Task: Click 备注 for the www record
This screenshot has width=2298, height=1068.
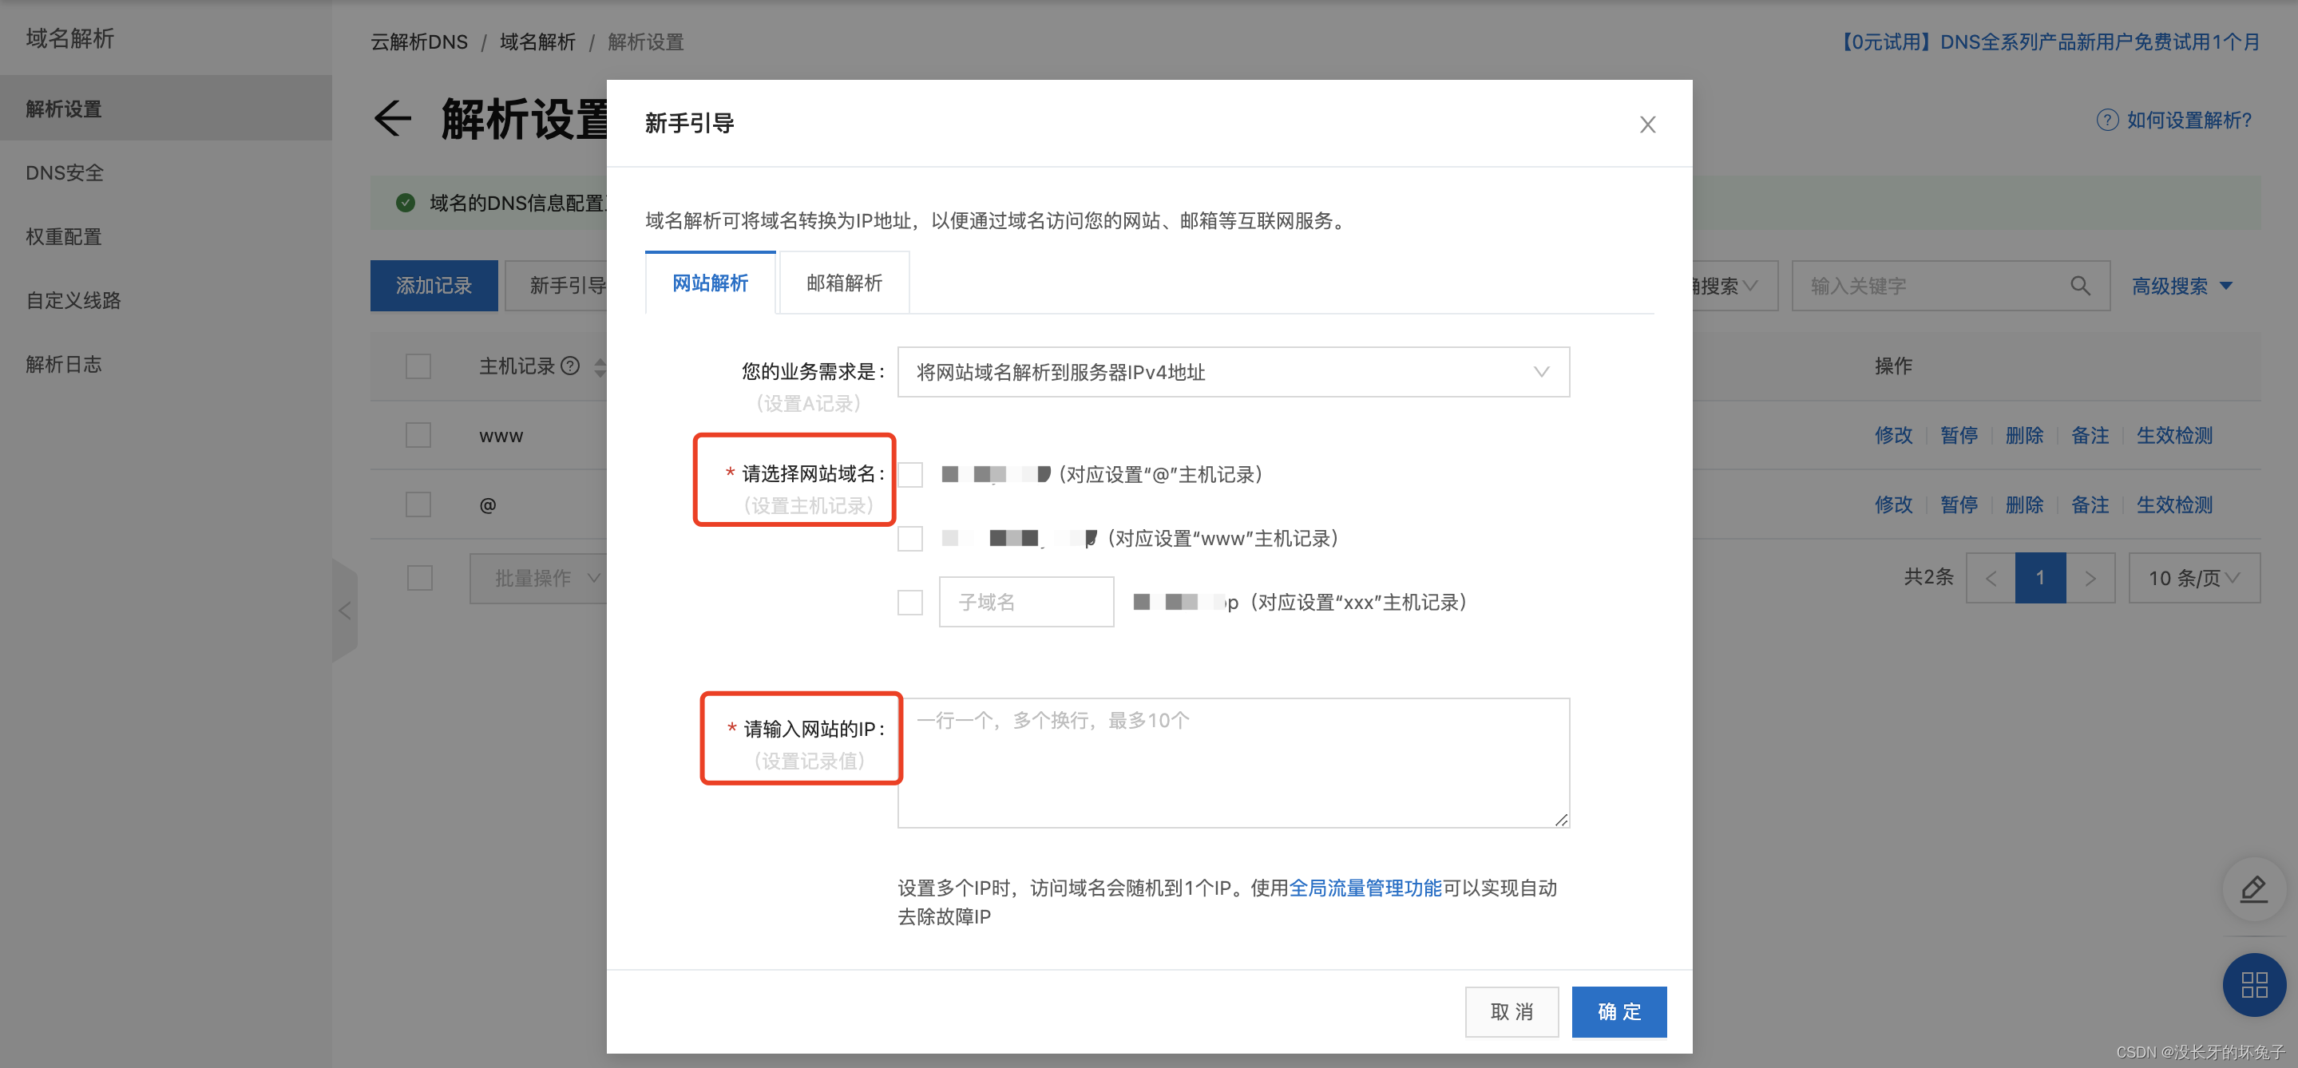Action: [2090, 435]
